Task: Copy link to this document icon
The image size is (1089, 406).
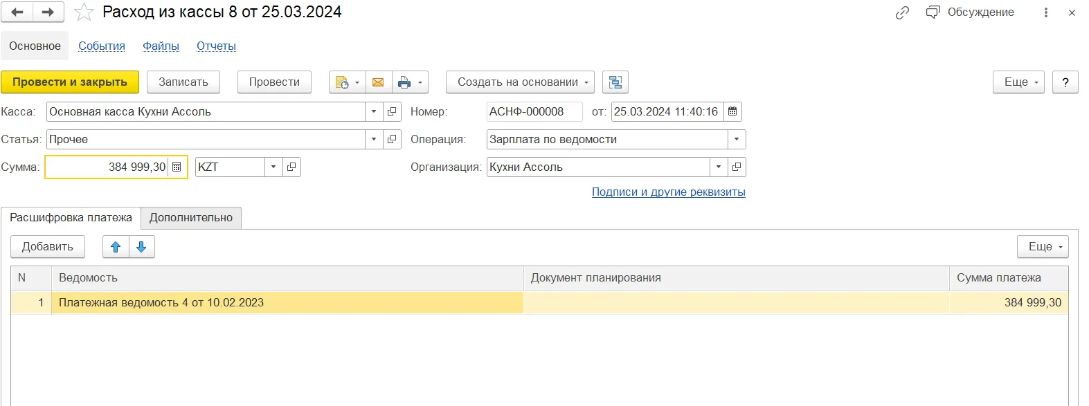Action: (x=902, y=12)
